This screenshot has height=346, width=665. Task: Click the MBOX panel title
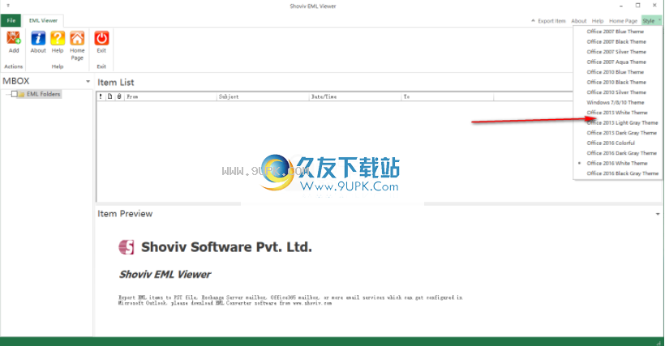pyautogui.click(x=16, y=81)
